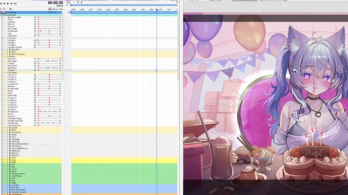Toggle visibility circle for Back hair middle

(x=2, y=17)
